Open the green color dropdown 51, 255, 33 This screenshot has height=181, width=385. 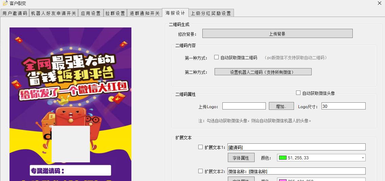(321, 158)
